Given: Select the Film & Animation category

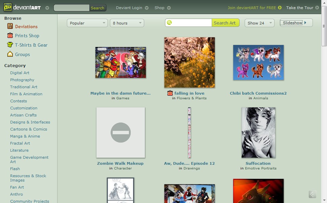Looking at the screenshot, I should (26, 94).
